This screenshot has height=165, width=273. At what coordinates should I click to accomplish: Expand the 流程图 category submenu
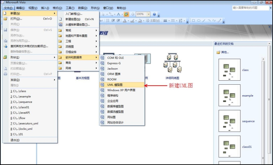[x=78, y=46]
